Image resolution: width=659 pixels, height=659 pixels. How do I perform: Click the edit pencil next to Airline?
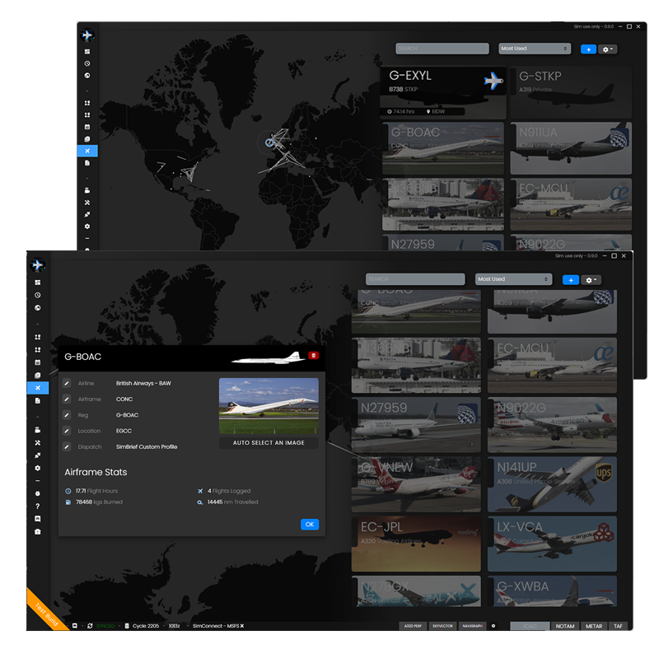(x=67, y=383)
